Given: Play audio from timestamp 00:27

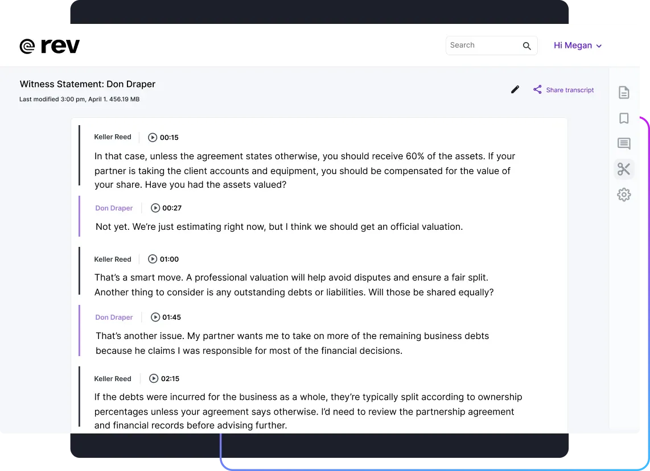Looking at the screenshot, I should point(155,208).
